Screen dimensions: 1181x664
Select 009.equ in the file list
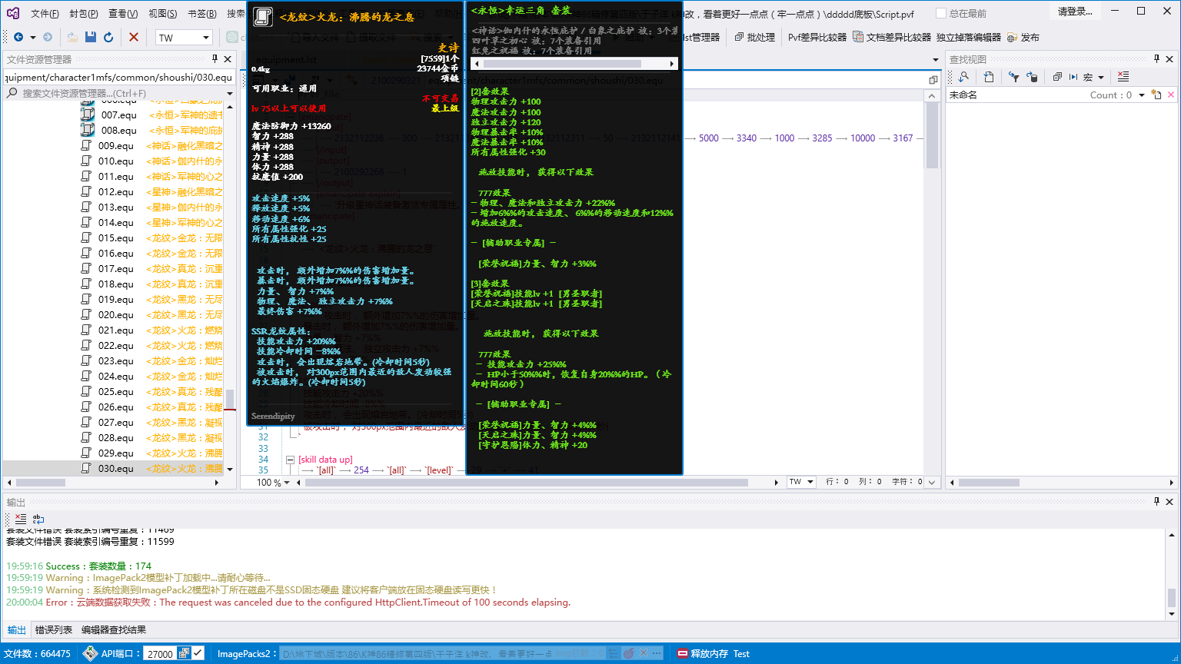116,146
